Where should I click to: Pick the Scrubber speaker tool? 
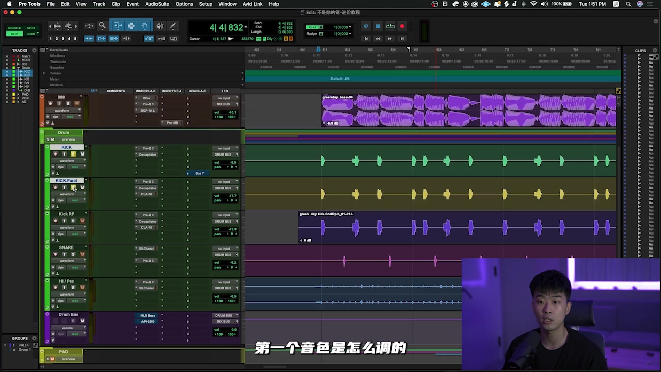tap(160, 25)
